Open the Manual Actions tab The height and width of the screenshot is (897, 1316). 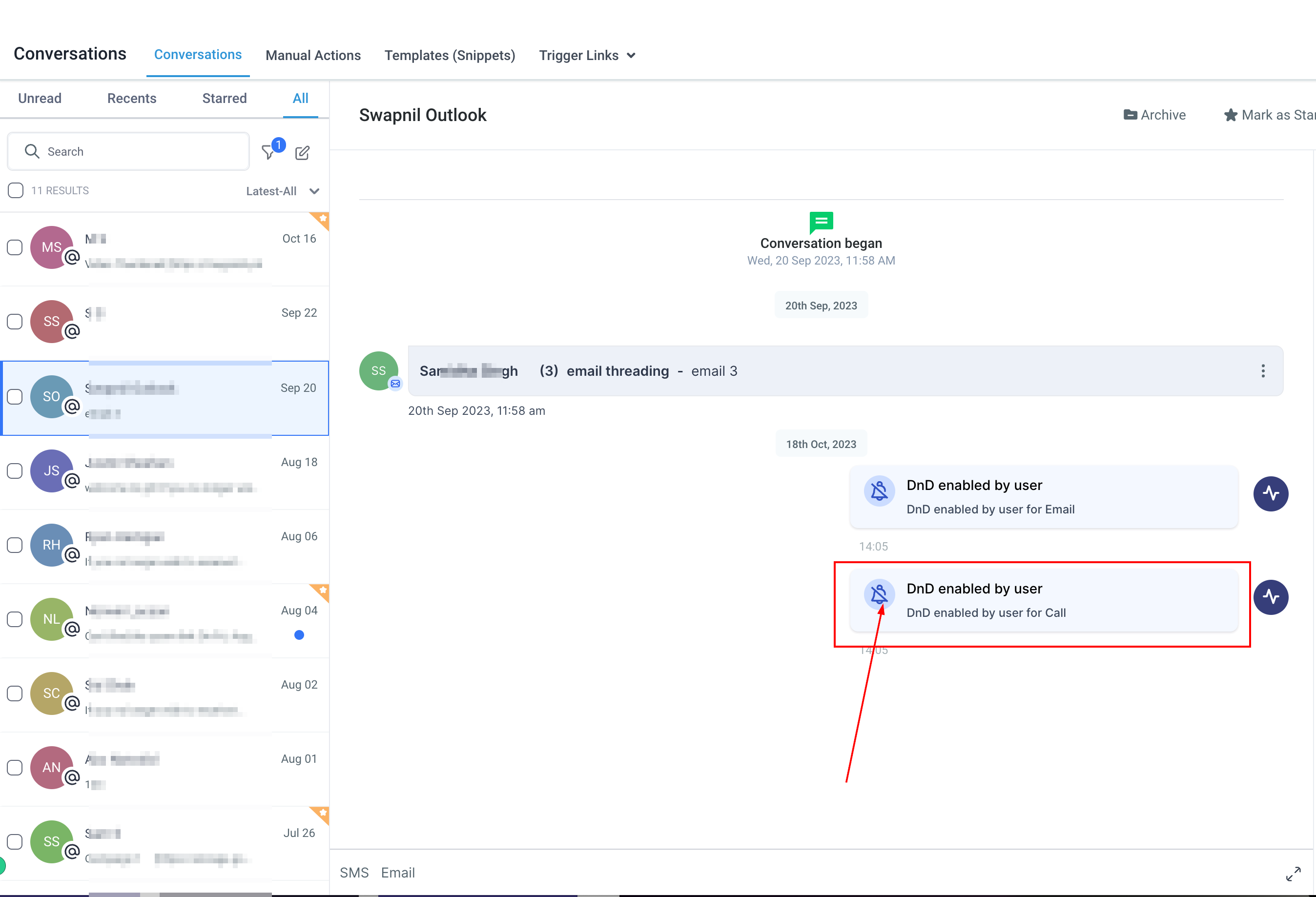(x=313, y=56)
